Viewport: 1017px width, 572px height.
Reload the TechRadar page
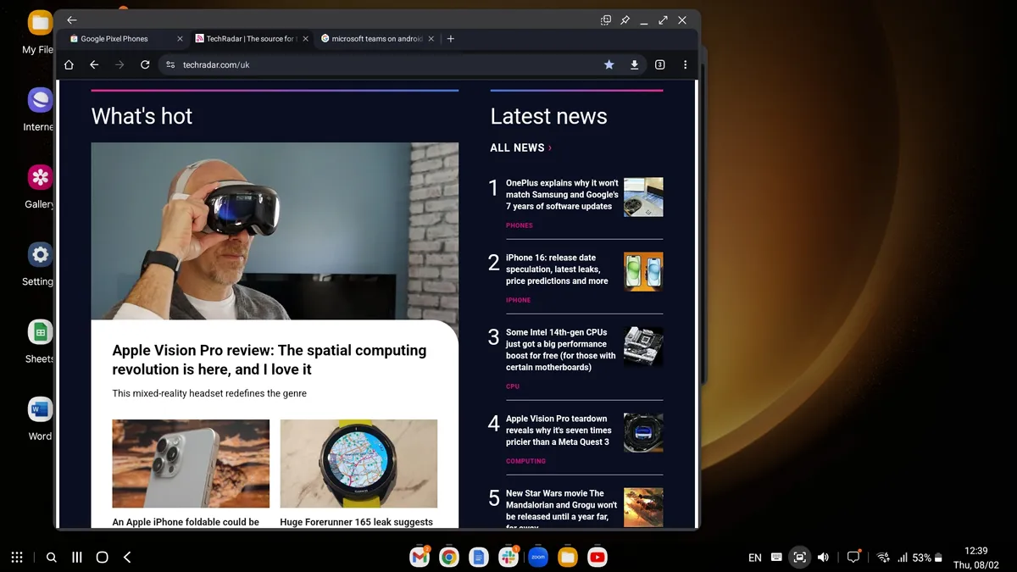pos(145,64)
